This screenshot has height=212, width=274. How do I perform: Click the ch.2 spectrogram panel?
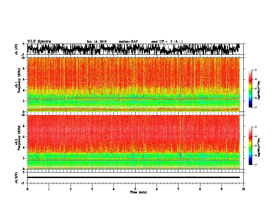(x=134, y=142)
